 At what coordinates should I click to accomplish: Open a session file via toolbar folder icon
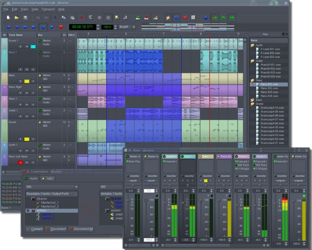[x=17, y=18]
